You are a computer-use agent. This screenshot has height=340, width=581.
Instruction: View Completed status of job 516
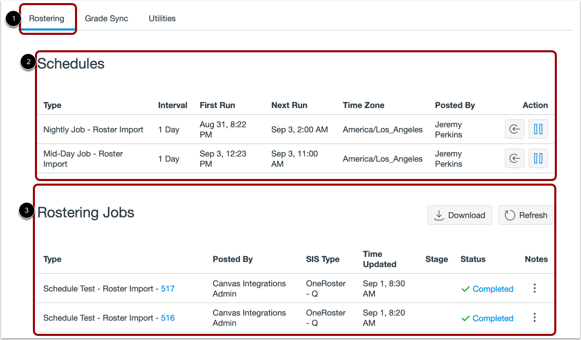coord(493,318)
